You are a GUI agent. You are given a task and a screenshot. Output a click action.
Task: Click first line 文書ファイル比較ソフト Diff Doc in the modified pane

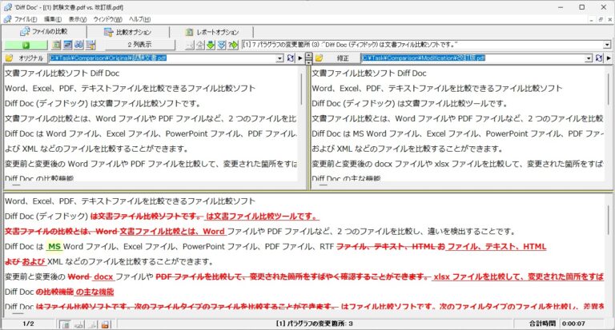[368, 74]
